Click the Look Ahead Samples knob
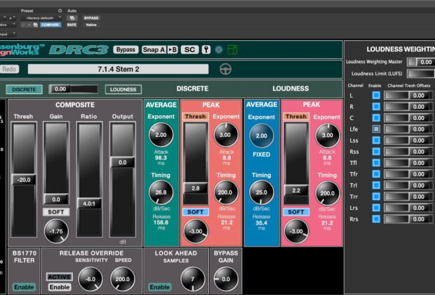Screen dimensions: 435x295 [x=193, y=279]
